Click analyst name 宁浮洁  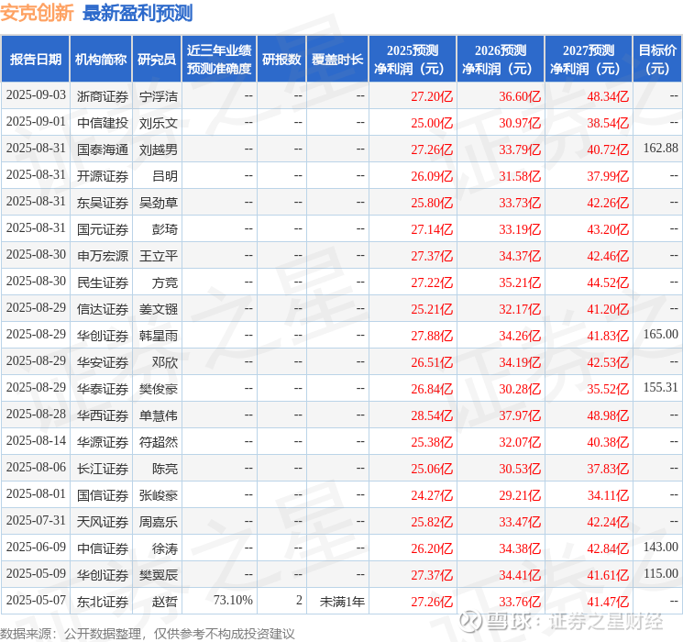[x=159, y=96]
